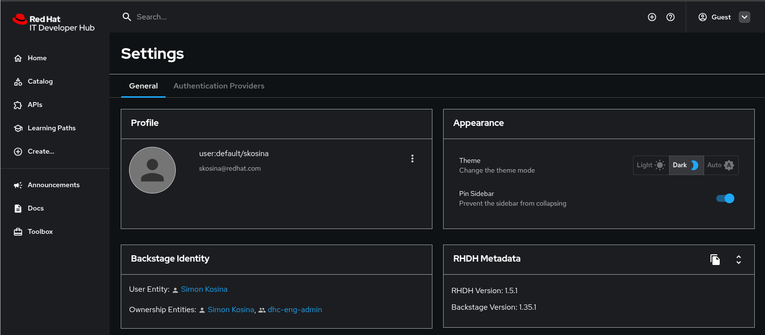
Task: Open the profile three-dot menu
Action: (x=412, y=159)
